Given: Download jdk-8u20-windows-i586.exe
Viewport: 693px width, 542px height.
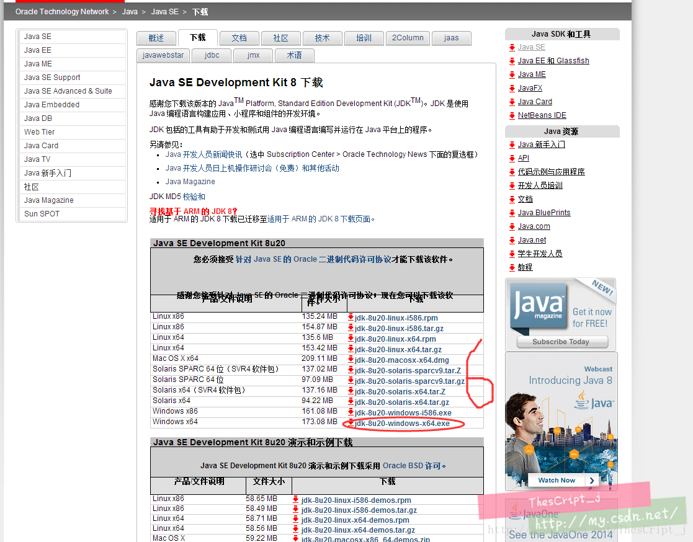Looking at the screenshot, I should [x=403, y=412].
